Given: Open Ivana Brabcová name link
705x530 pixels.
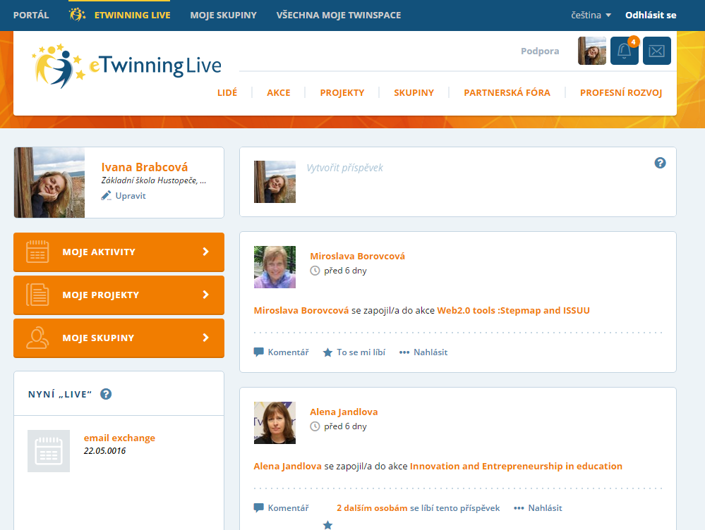Looking at the screenshot, I should [145, 167].
